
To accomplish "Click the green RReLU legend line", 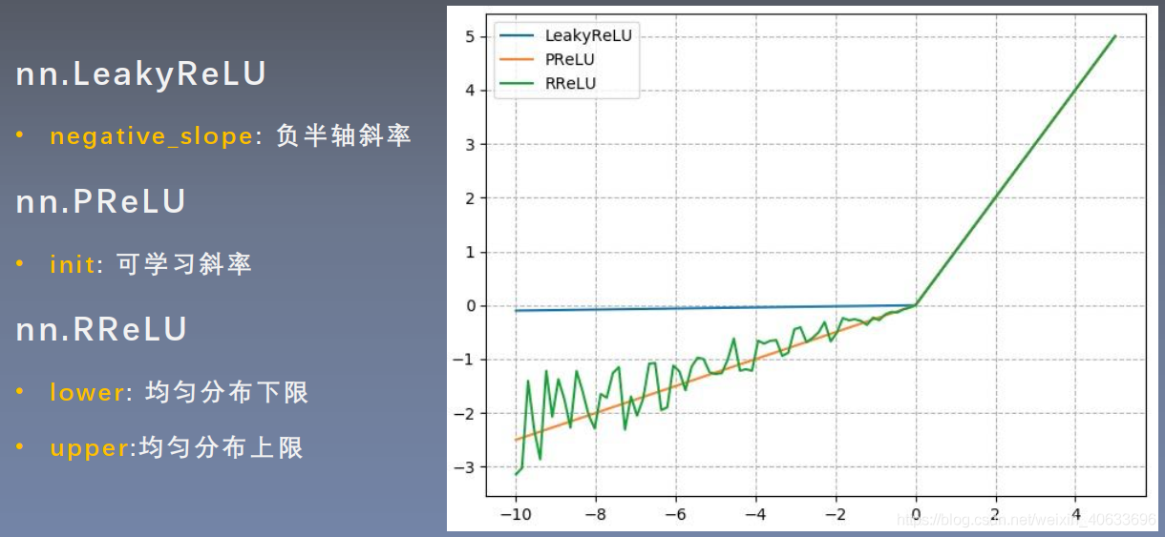I will pyautogui.click(x=517, y=83).
